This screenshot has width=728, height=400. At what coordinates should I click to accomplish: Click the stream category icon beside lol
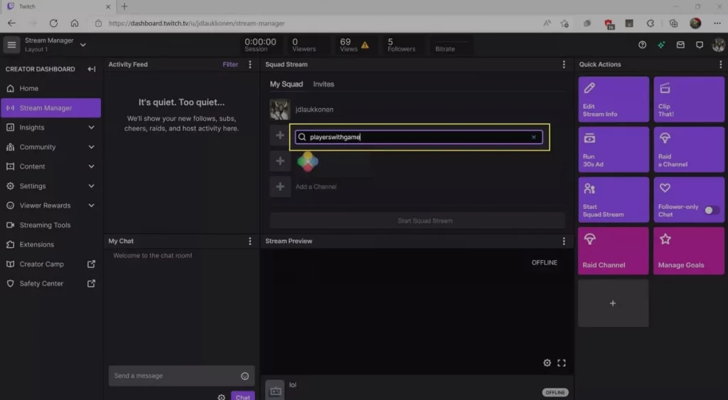click(x=275, y=390)
